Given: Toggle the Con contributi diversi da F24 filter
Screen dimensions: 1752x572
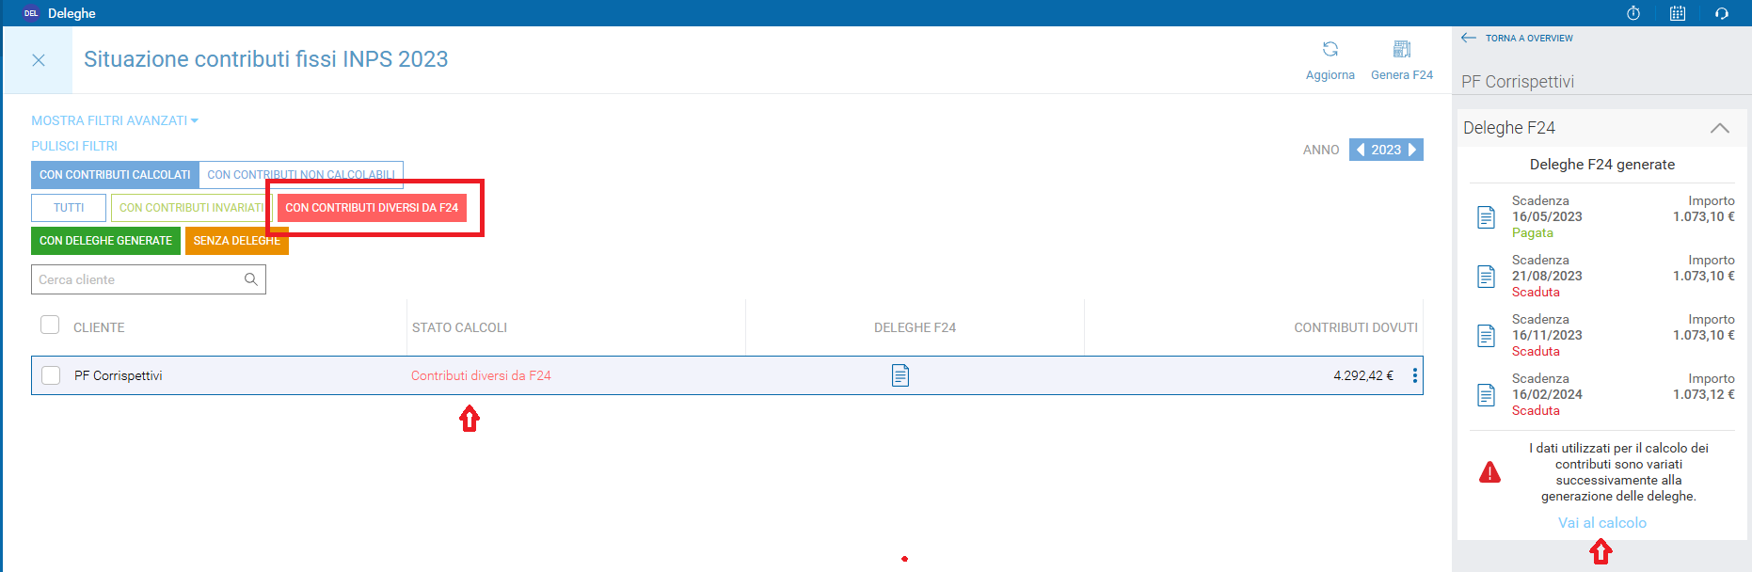Looking at the screenshot, I should pyautogui.click(x=372, y=208).
